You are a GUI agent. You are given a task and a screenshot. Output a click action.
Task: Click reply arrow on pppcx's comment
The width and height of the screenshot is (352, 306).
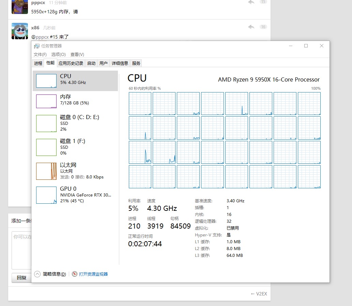click(251, 2)
